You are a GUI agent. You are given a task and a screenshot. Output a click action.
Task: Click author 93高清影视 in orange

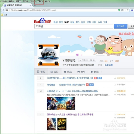click(x=121, y=91)
